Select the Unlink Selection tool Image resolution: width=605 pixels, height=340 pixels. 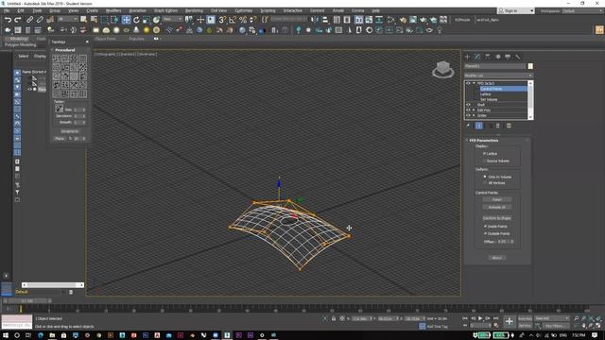(x=40, y=20)
